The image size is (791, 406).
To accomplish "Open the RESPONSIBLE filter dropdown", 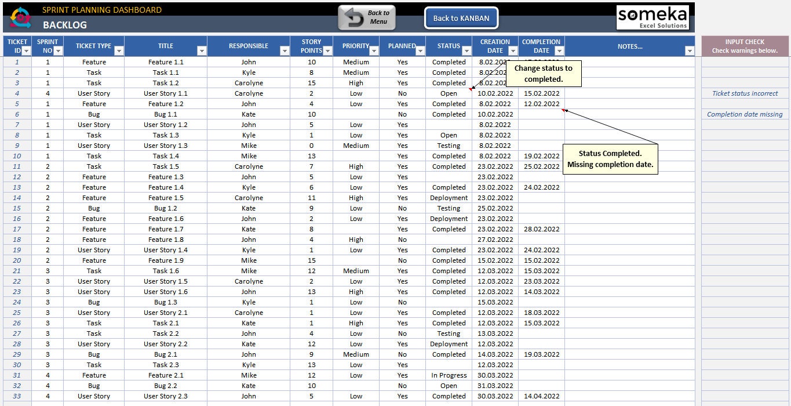I will click(x=286, y=51).
